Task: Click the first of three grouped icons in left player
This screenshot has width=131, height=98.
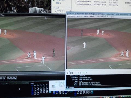Action: pos(9,78)
